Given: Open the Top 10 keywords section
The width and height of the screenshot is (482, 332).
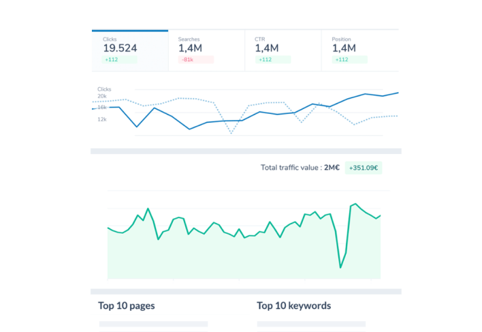Looking at the screenshot, I should [x=294, y=306].
